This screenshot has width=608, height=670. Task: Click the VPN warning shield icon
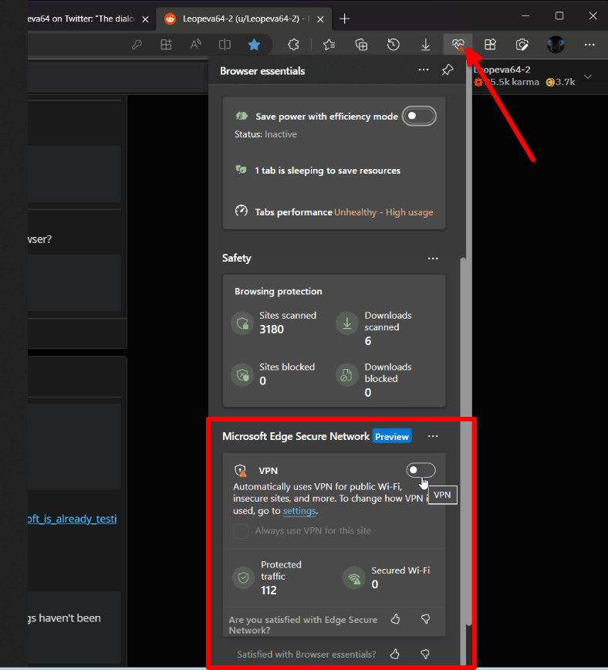click(x=241, y=470)
